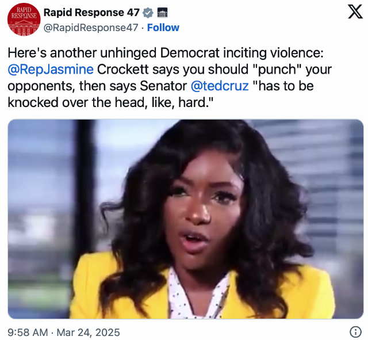This screenshot has width=368, height=340.
Task: Click the quoted word "punch" in tweet
Action: pos(277,70)
